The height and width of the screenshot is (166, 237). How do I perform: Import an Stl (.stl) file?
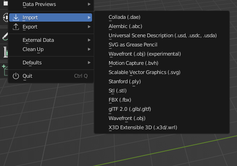point(162,91)
